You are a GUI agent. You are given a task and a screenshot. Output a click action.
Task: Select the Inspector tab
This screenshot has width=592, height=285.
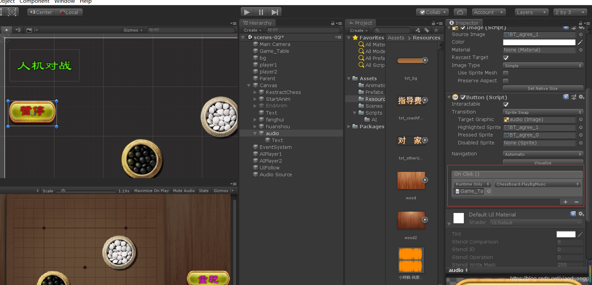click(464, 23)
